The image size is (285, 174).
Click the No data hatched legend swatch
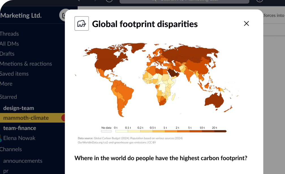(x=106, y=131)
